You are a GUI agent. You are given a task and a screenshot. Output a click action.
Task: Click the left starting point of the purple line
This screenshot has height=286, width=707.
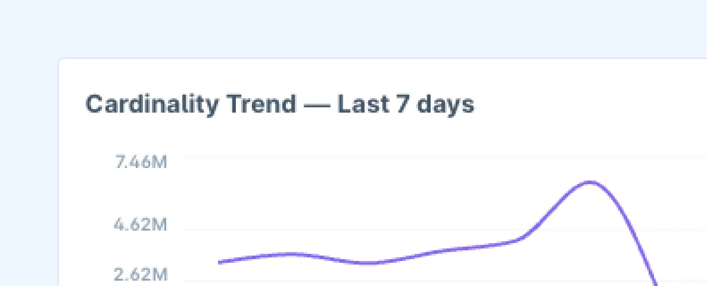tap(220, 262)
